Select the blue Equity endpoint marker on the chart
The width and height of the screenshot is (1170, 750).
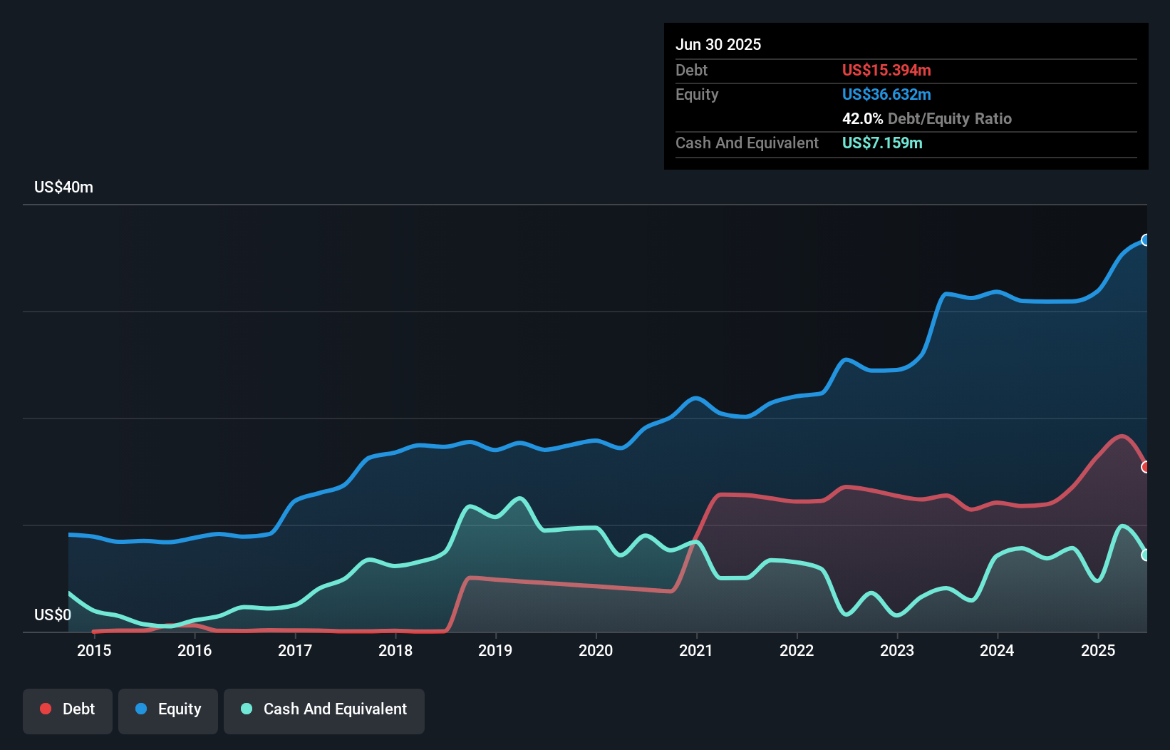point(1146,241)
